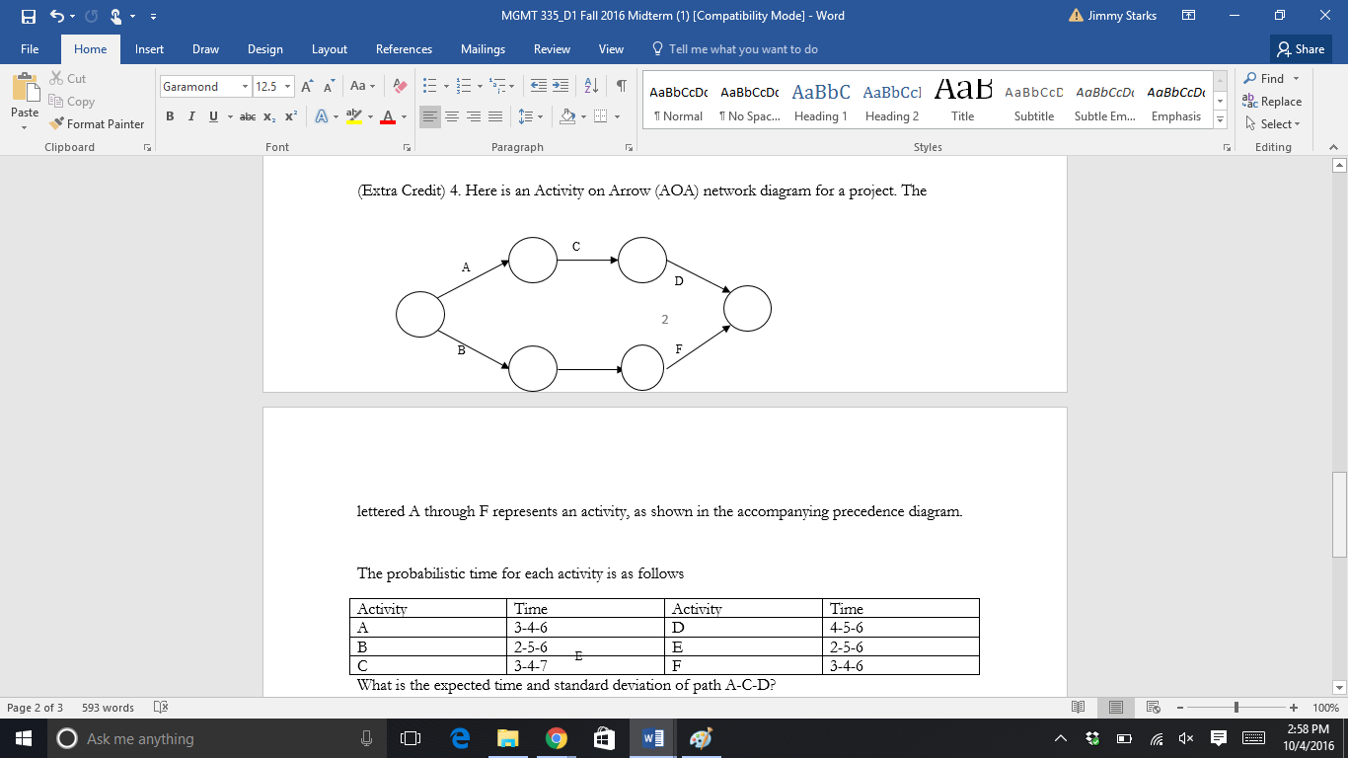The width and height of the screenshot is (1348, 758).
Task: Toggle superscript formatting
Action: tap(291, 116)
